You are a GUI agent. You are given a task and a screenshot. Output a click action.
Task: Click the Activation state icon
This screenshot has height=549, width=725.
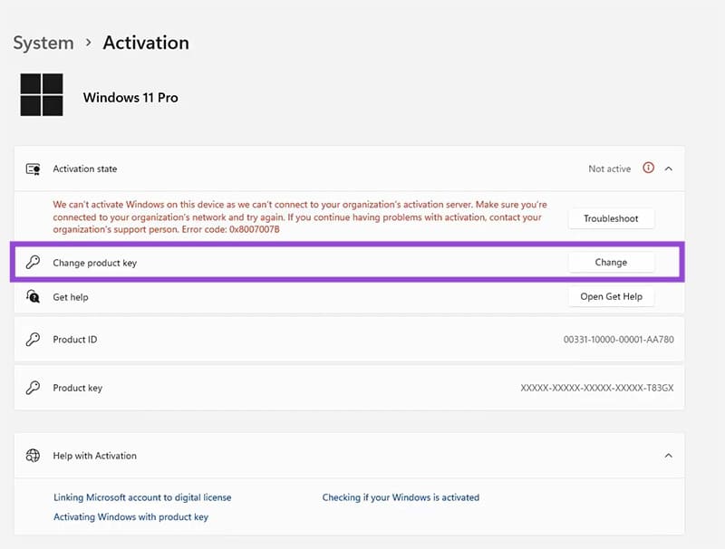click(33, 169)
